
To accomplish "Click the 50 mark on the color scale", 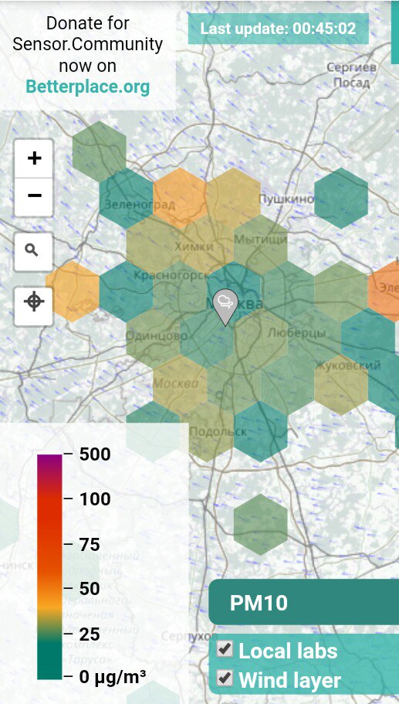I will point(90,588).
